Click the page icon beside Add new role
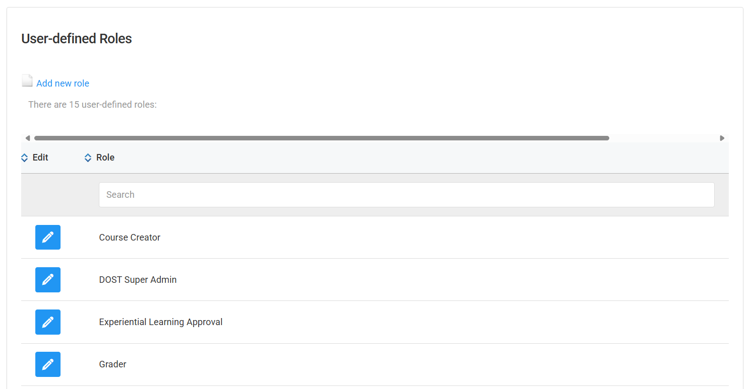Viewport: 752px width, 389px height. (x=27, y=81)
